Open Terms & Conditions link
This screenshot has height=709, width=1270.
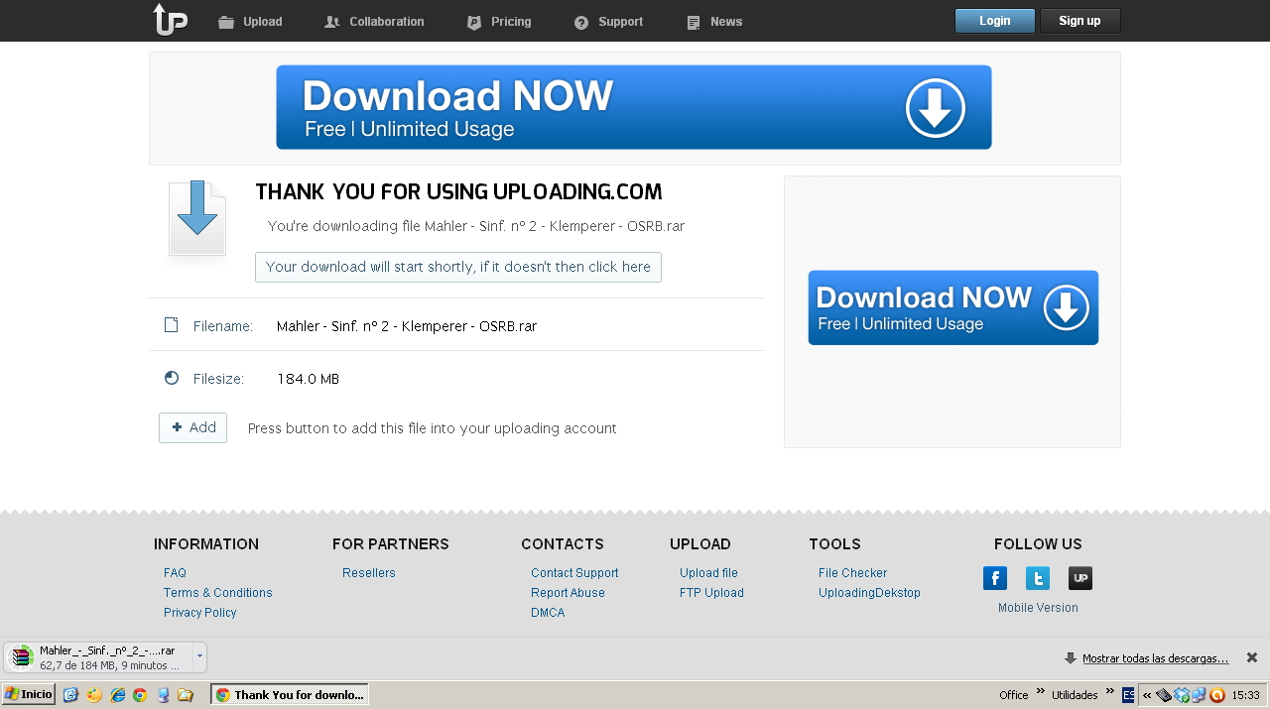point(217,593)
